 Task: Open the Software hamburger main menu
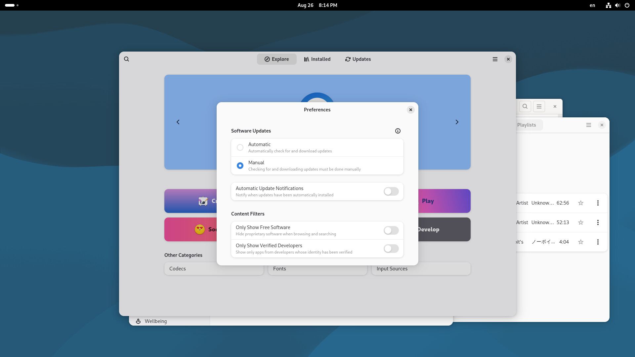click(495, 59)
